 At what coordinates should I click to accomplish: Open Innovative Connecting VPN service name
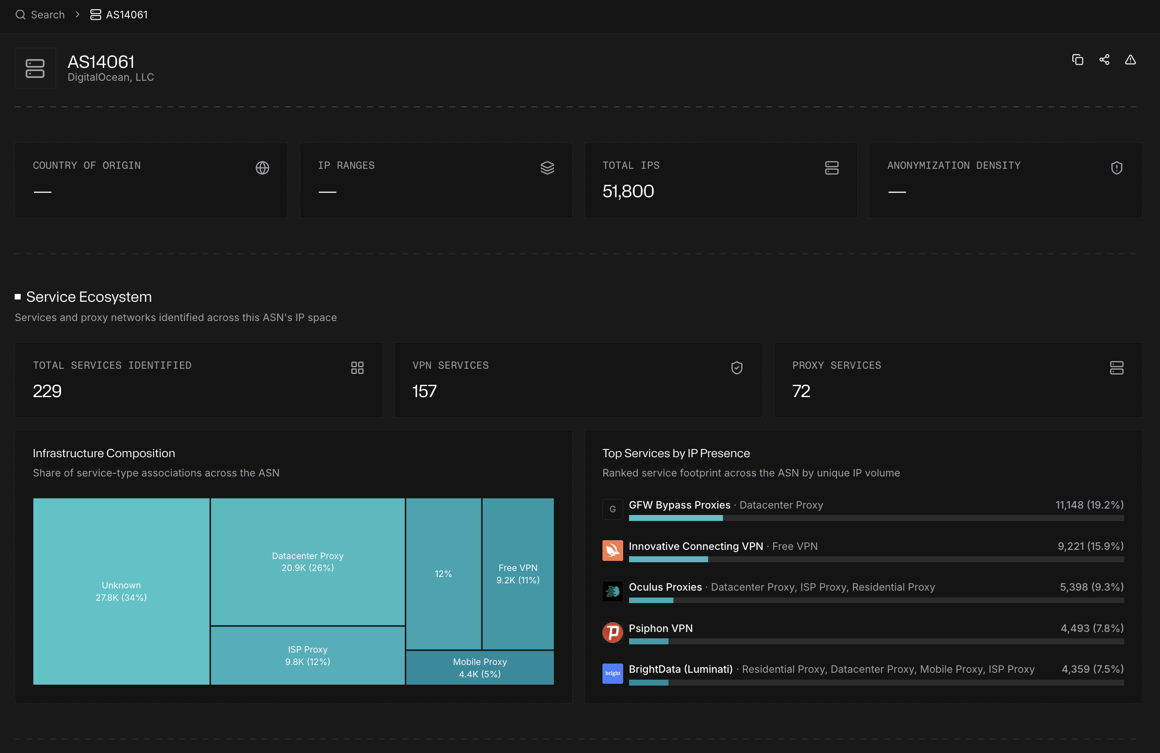point(696,546)
